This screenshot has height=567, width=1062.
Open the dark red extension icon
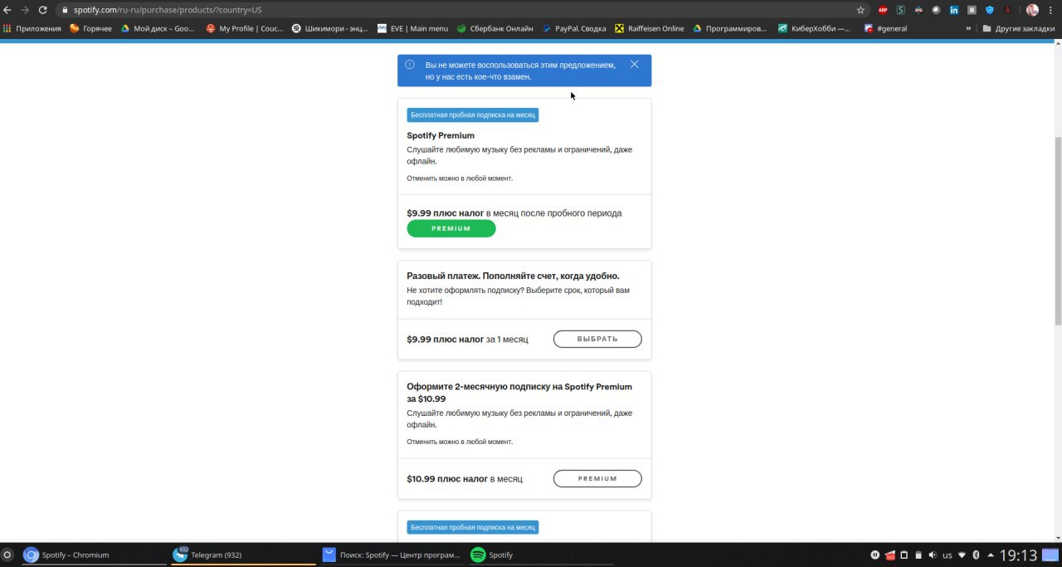[1007, 10]
